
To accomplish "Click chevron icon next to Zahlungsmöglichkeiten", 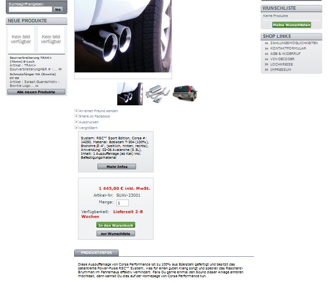I will coord(266,43).
